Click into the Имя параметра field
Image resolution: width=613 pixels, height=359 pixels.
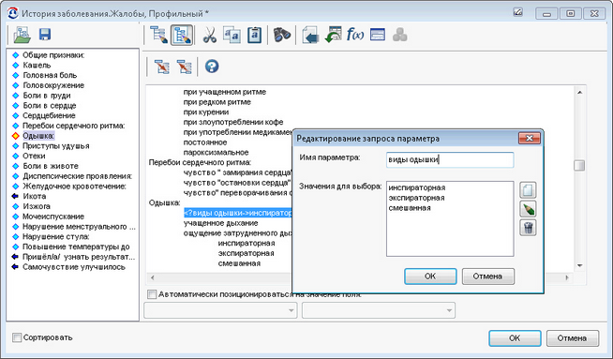(450, 159)
